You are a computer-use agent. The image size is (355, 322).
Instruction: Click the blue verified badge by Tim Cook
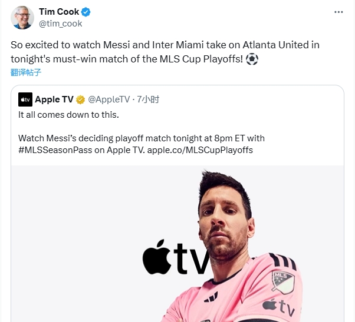(x=86, y=12)
